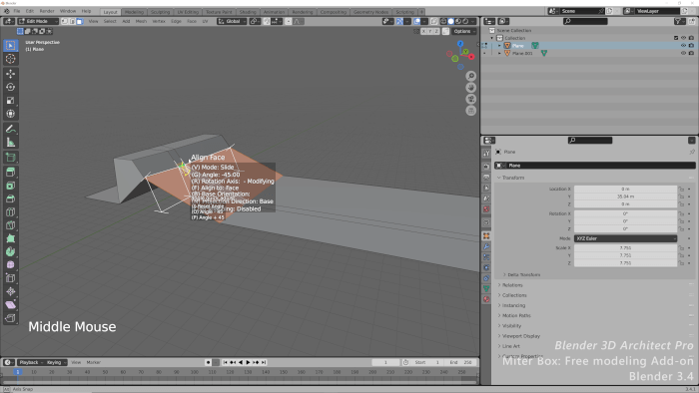Hide Plane.001 object in outliner viewport
Image resolution: width=699 pixels, height=393 pixels.
click(x=683, y=53)
